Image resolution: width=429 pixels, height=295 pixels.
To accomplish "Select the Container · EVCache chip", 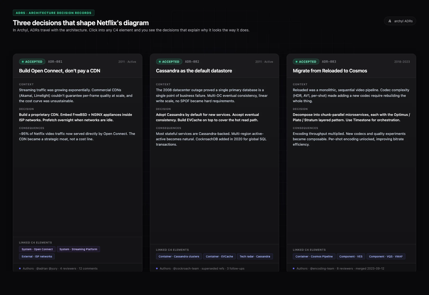I will [219, 256].
